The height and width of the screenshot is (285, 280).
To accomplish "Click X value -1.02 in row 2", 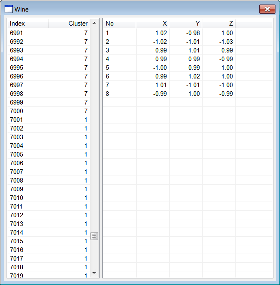I will (160, 42).
